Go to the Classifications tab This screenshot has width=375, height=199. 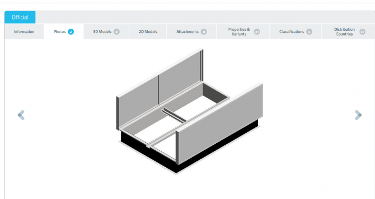pyautogui.click(x=296, y=31)
